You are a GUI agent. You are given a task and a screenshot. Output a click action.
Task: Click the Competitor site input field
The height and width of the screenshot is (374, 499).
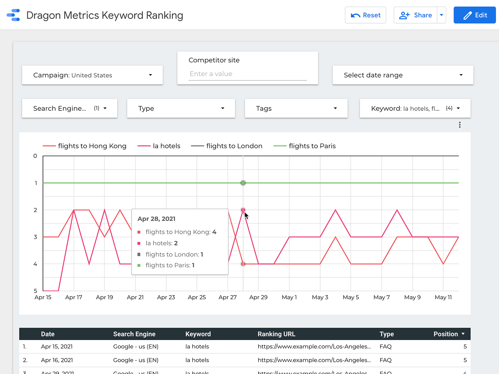coord(247,74)
